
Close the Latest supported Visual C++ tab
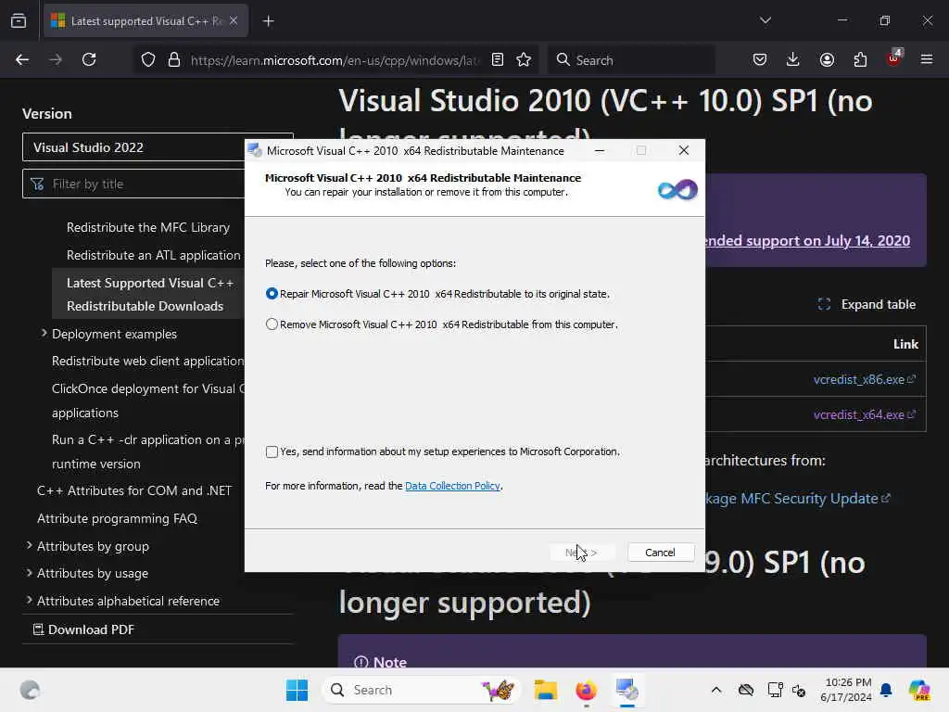click(x=234, y=21)
